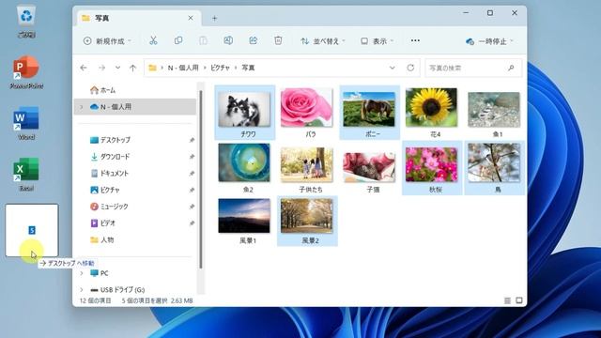Click the Rename icon in toolbar

(x=228, y=40)
